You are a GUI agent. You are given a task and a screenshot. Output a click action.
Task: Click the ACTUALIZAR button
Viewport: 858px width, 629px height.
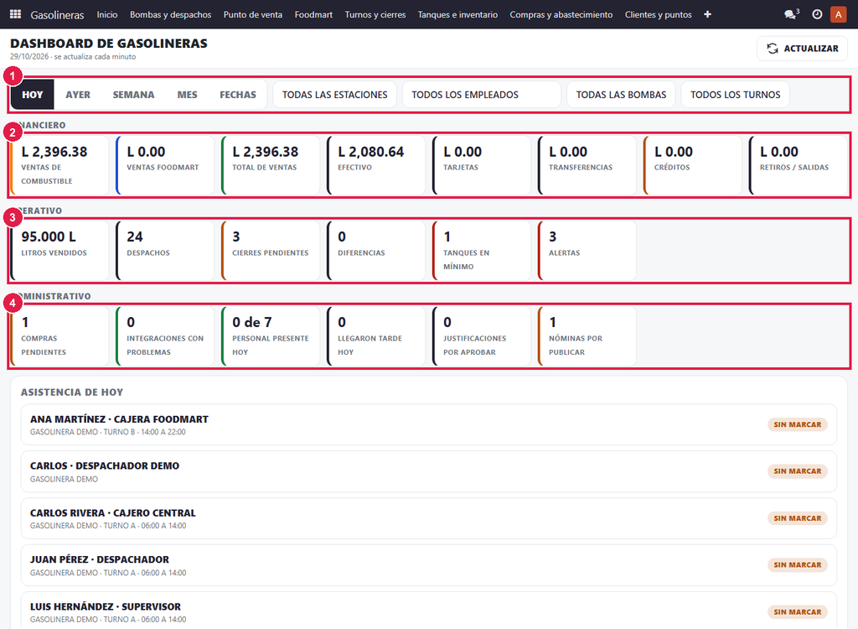[802, 48]
